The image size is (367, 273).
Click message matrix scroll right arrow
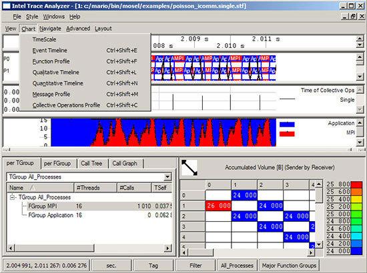pos(311,252)
